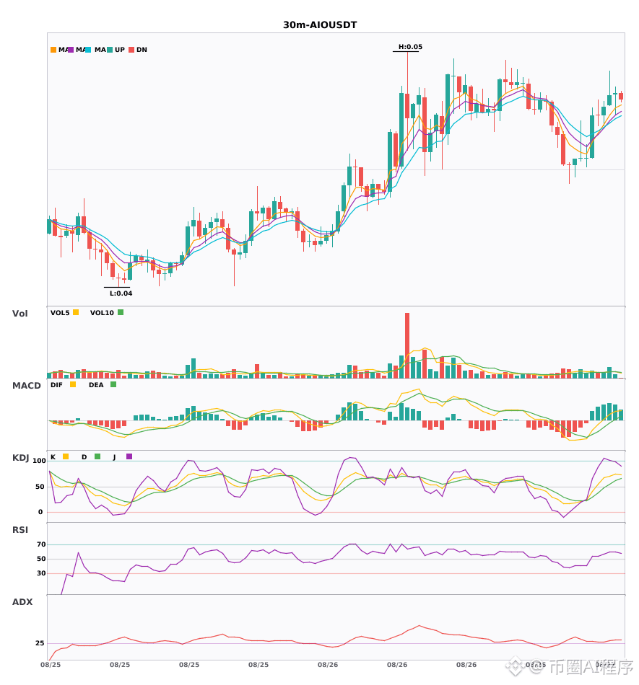Click the KDJ axis value 100
Viewport: 639px width, 685px height.
[39, 461]
